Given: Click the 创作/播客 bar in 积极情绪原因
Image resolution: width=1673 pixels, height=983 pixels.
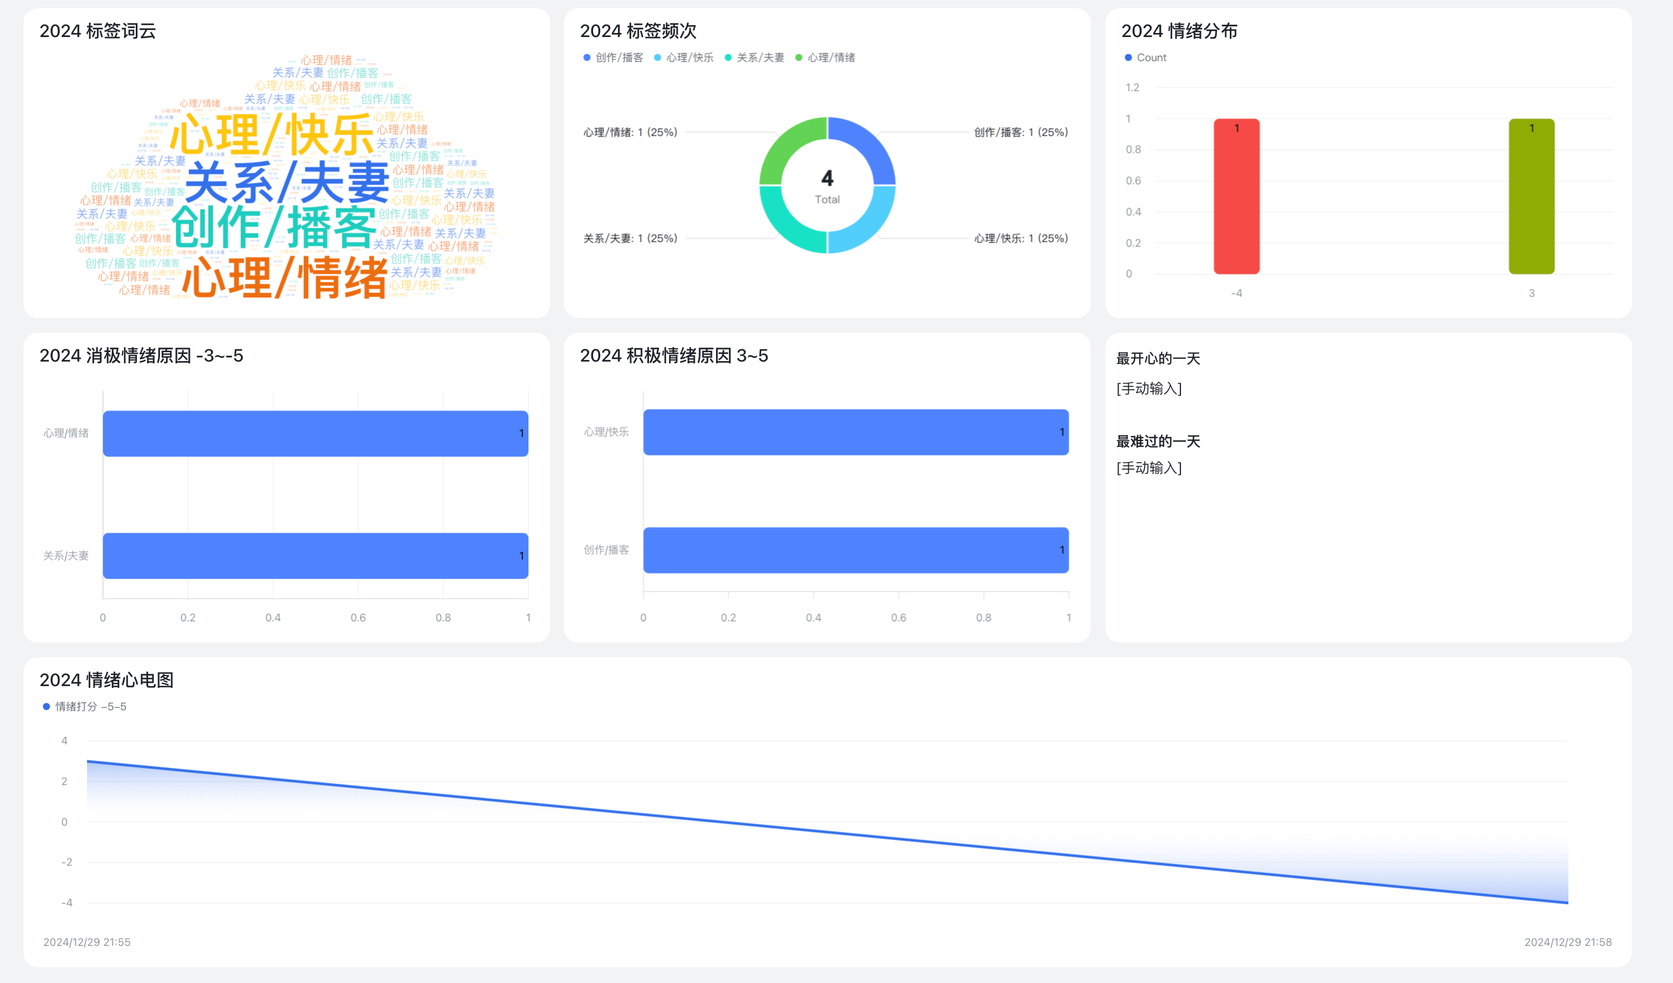Looking at the screenshot, I should coord(855,550).
